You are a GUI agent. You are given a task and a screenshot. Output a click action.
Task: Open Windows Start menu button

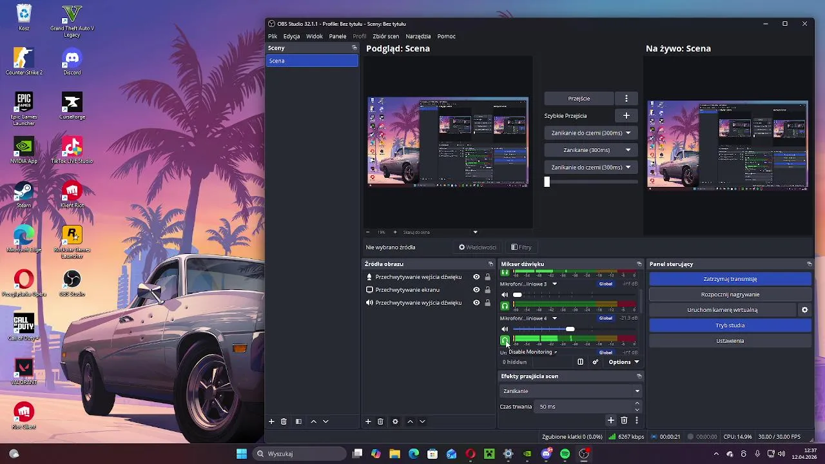(x=242, y=454)
